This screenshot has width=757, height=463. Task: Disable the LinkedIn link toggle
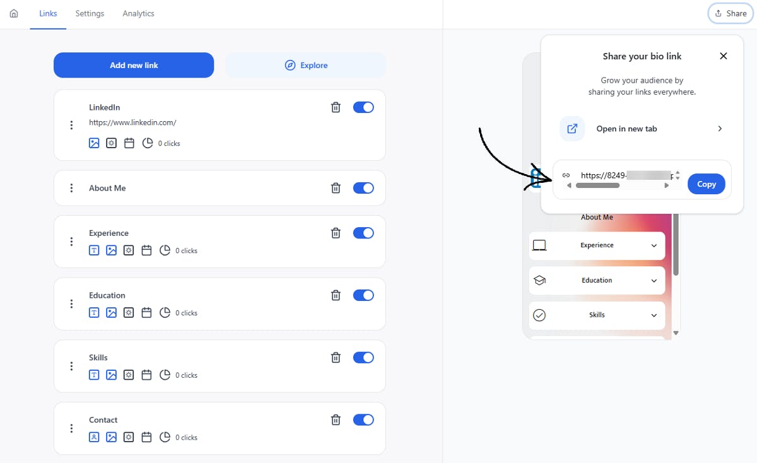tap(363, 107)
